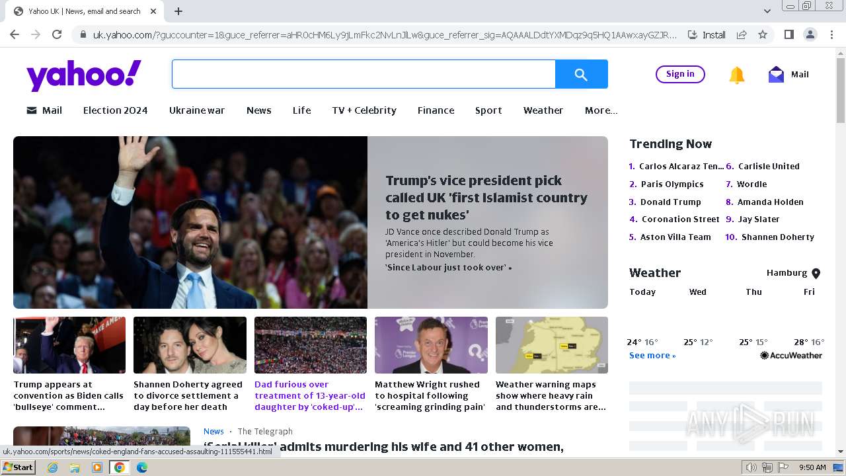Open AccuWeather logo link
Screen dimensions: 846x476
click(x=791, y=356)
